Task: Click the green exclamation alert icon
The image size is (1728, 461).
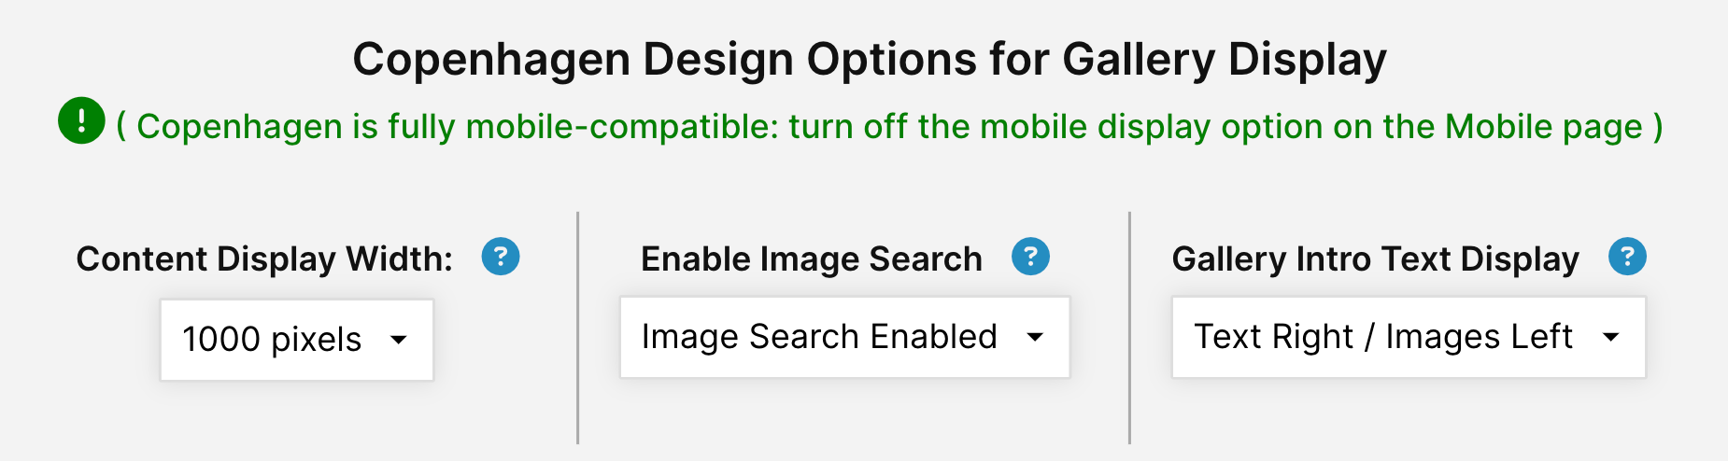Action: (x=81, y=120)
